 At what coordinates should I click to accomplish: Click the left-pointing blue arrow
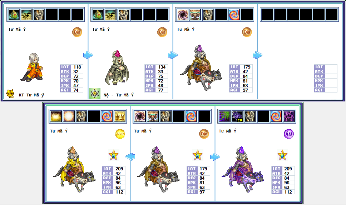click(x=130, y=157)
